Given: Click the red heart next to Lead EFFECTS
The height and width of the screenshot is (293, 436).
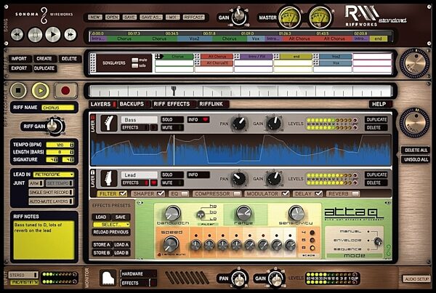Looking at the screenshot, I should 153,182.
